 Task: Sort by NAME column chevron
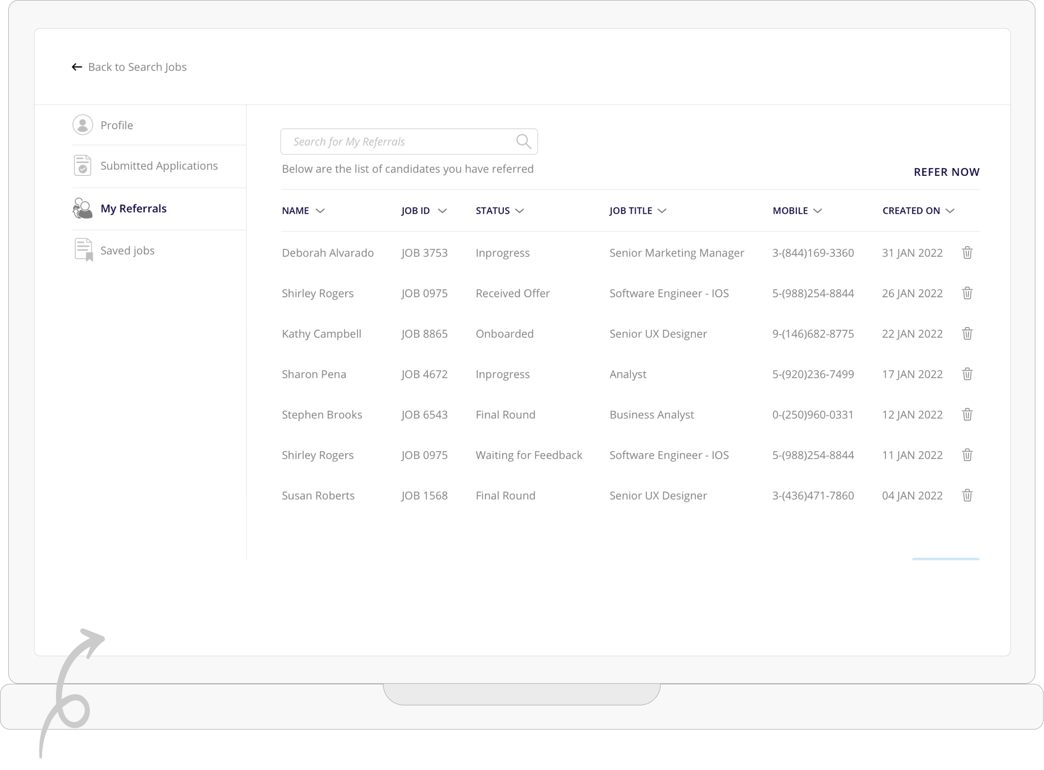pos(320,211)
